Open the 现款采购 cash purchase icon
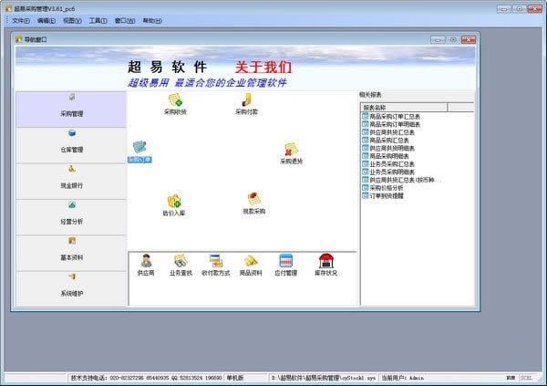The height and width of the screenshot is (386, 547). 254,200
